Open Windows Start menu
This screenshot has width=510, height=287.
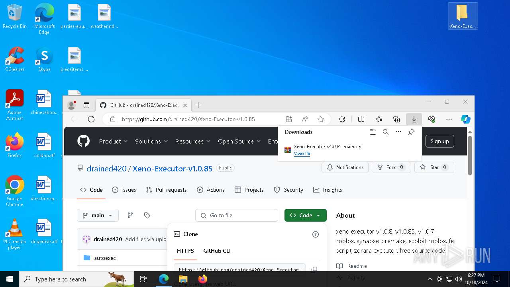pyautogui.click(x=10, y=279)
